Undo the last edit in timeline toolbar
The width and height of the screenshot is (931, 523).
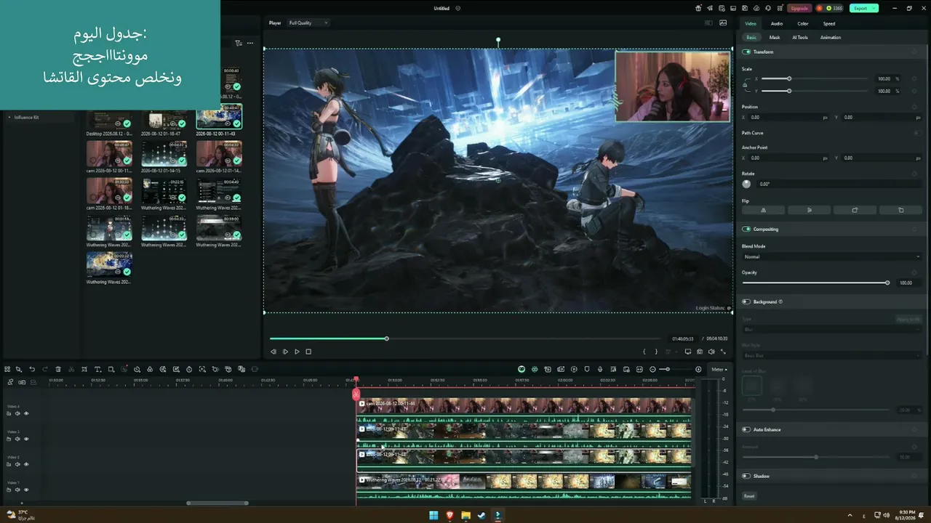pyautogui.click(x=32, y=369)
